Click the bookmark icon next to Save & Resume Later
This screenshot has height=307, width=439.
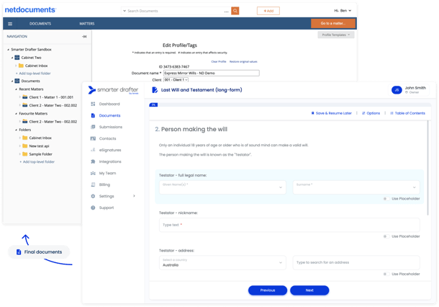[313, 113]
